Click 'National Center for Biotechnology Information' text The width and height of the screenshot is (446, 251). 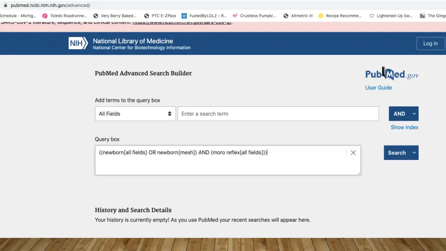(x=142, y=48)
